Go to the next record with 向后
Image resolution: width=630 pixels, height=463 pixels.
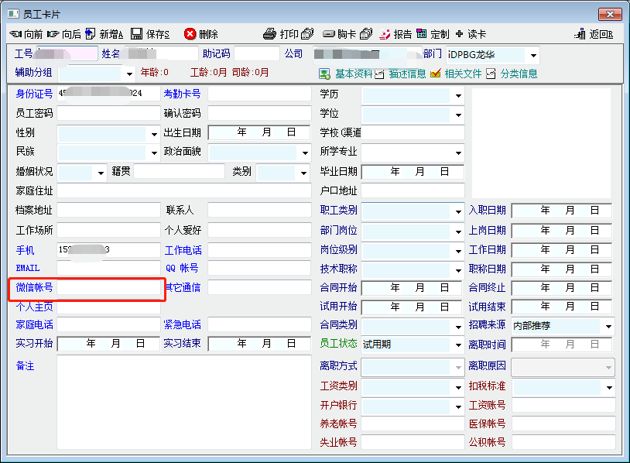pos(64,34)
